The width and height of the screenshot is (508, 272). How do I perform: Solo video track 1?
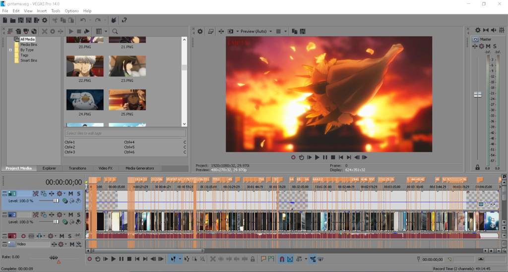click(78, 193)
